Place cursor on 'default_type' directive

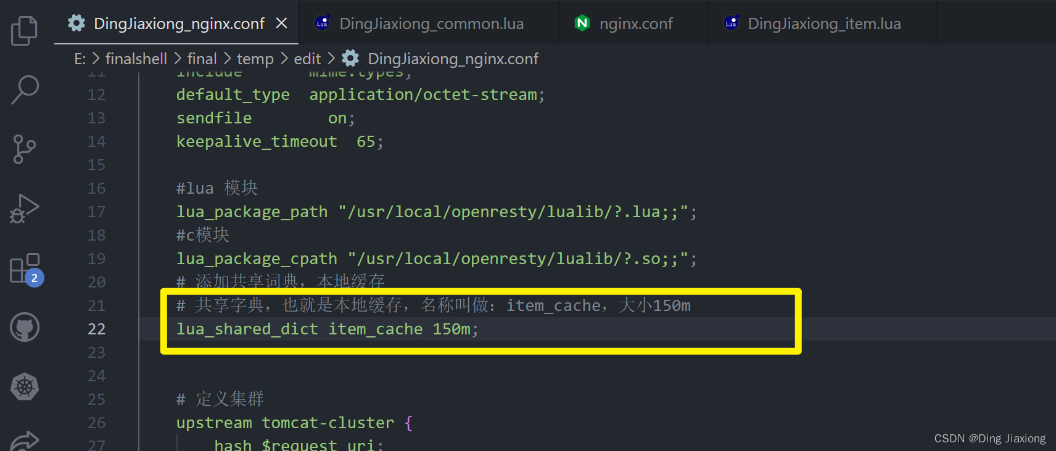233,94
